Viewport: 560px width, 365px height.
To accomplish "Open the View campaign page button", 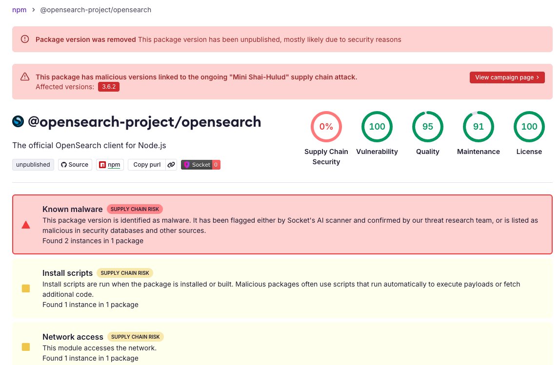I will coord(507,77).
